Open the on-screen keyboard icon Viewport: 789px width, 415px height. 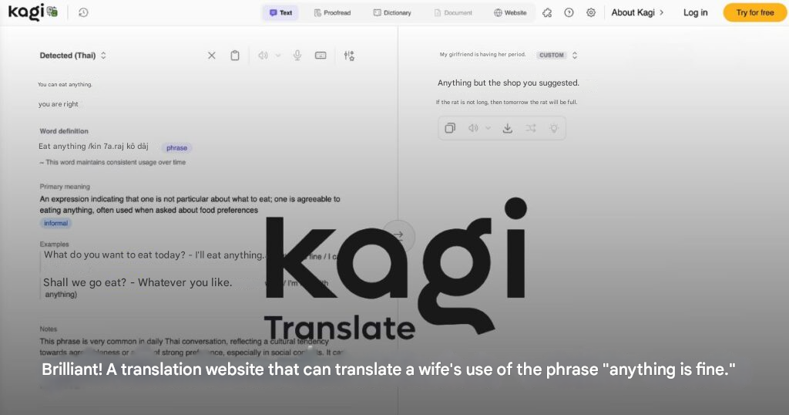coord(321,56)
